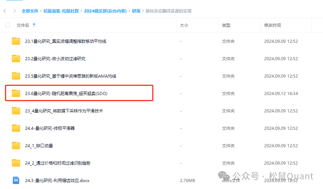
Task: Go forward using the right chevron arrow
Action: pyautogui.click(x=15, y=11)
